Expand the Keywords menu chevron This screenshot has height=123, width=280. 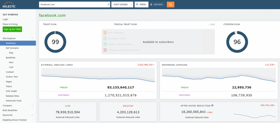pyautogui.click(x=32, y=115)
